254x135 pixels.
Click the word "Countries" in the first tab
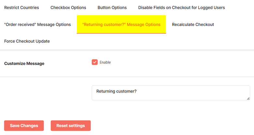coord(29,8)
